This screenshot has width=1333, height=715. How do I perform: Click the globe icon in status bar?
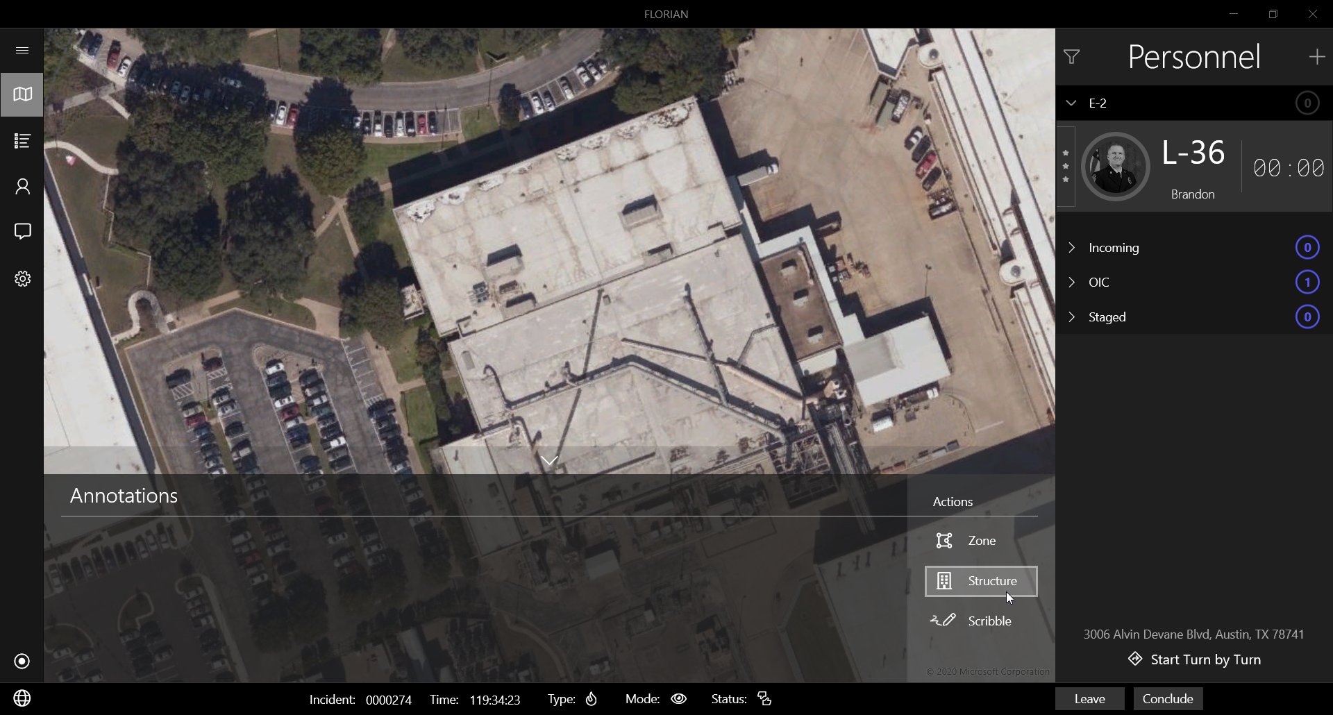click(x=22, y=698)
